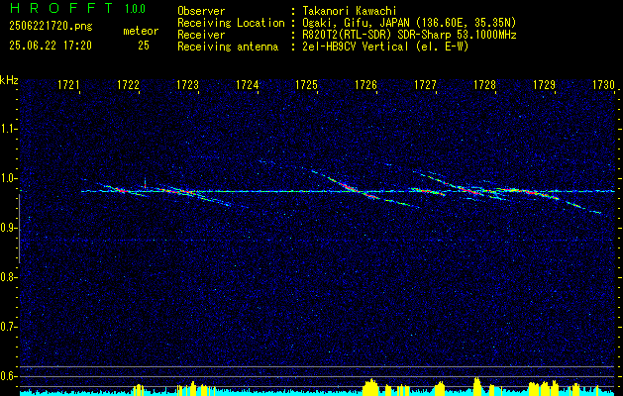Image resolution: width=623 pixels, height=396 pixels.
Task: Click the kHz axis unit label
Action: coord(9,80)
